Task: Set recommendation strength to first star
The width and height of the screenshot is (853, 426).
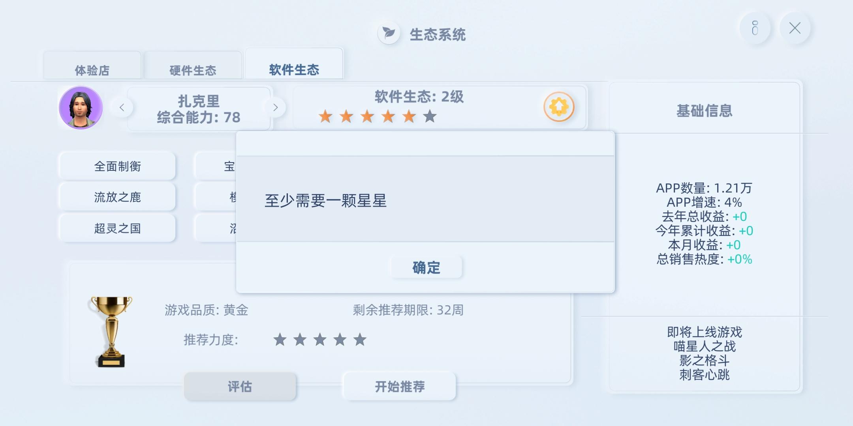Action: click(x=280, y=340)
